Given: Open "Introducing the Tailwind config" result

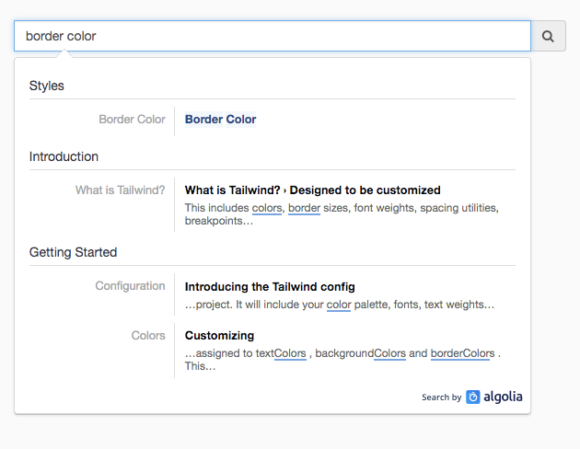Looking at the screenshot, I should coord(270,287).
